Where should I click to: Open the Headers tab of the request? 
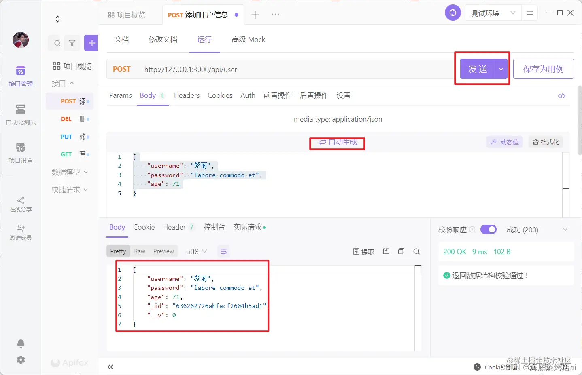click(x=187, y=95)
